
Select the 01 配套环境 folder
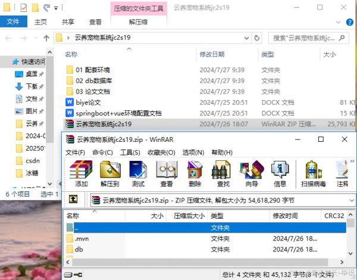coord(93,70)
